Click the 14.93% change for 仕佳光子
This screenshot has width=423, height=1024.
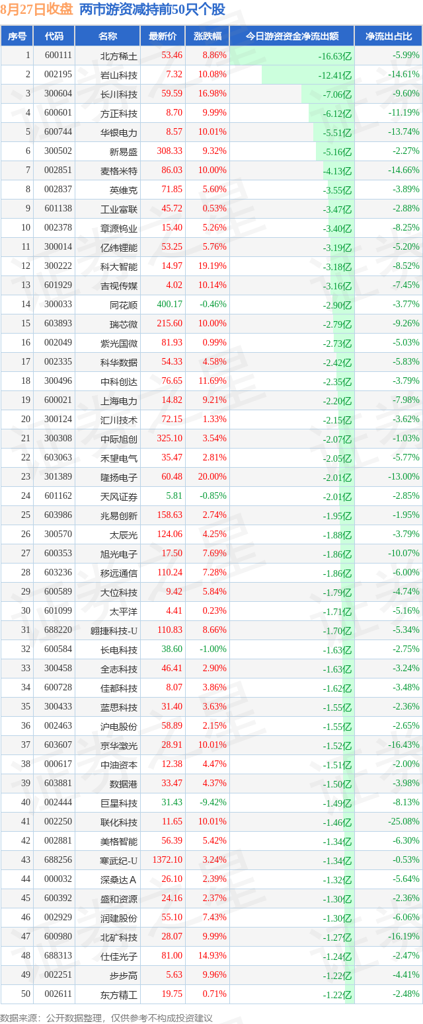[x=213, y=956]
